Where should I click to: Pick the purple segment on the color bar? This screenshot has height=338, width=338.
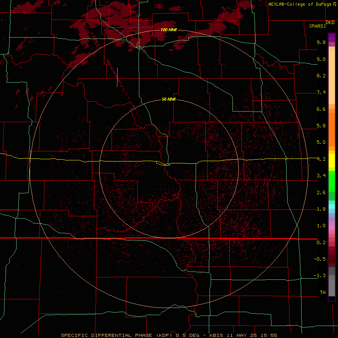332,38
